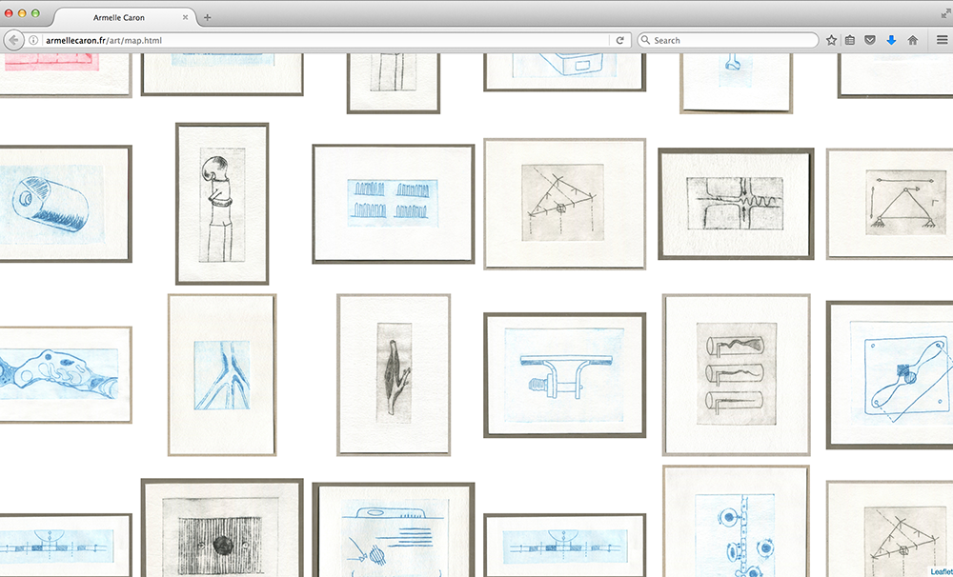Bookmark this page with the star icon
The height and width of the screenshot is (577, 953).
tap(831, 40)
